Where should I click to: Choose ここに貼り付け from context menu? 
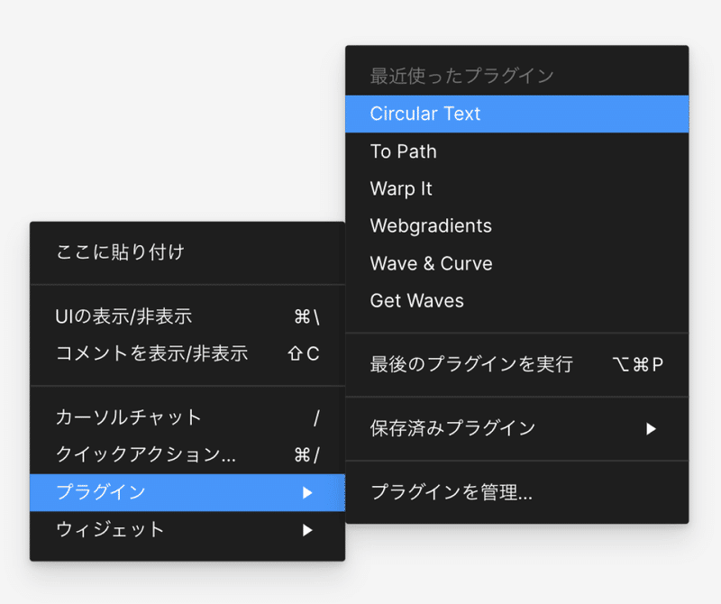pyautogui.click(x=187, y=252)
